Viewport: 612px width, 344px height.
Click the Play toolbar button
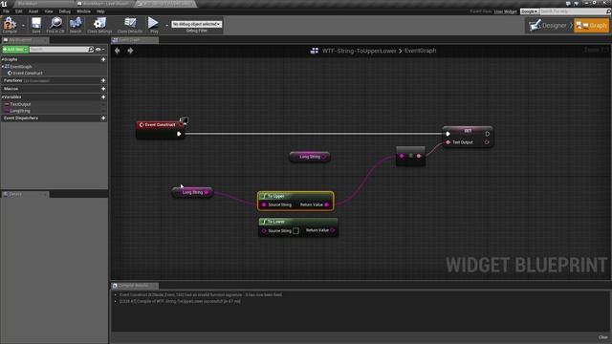click(153, 25)
